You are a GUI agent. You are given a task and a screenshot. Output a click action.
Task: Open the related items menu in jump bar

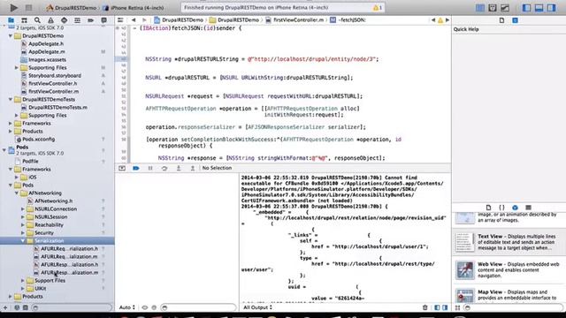tap(120, 20)
